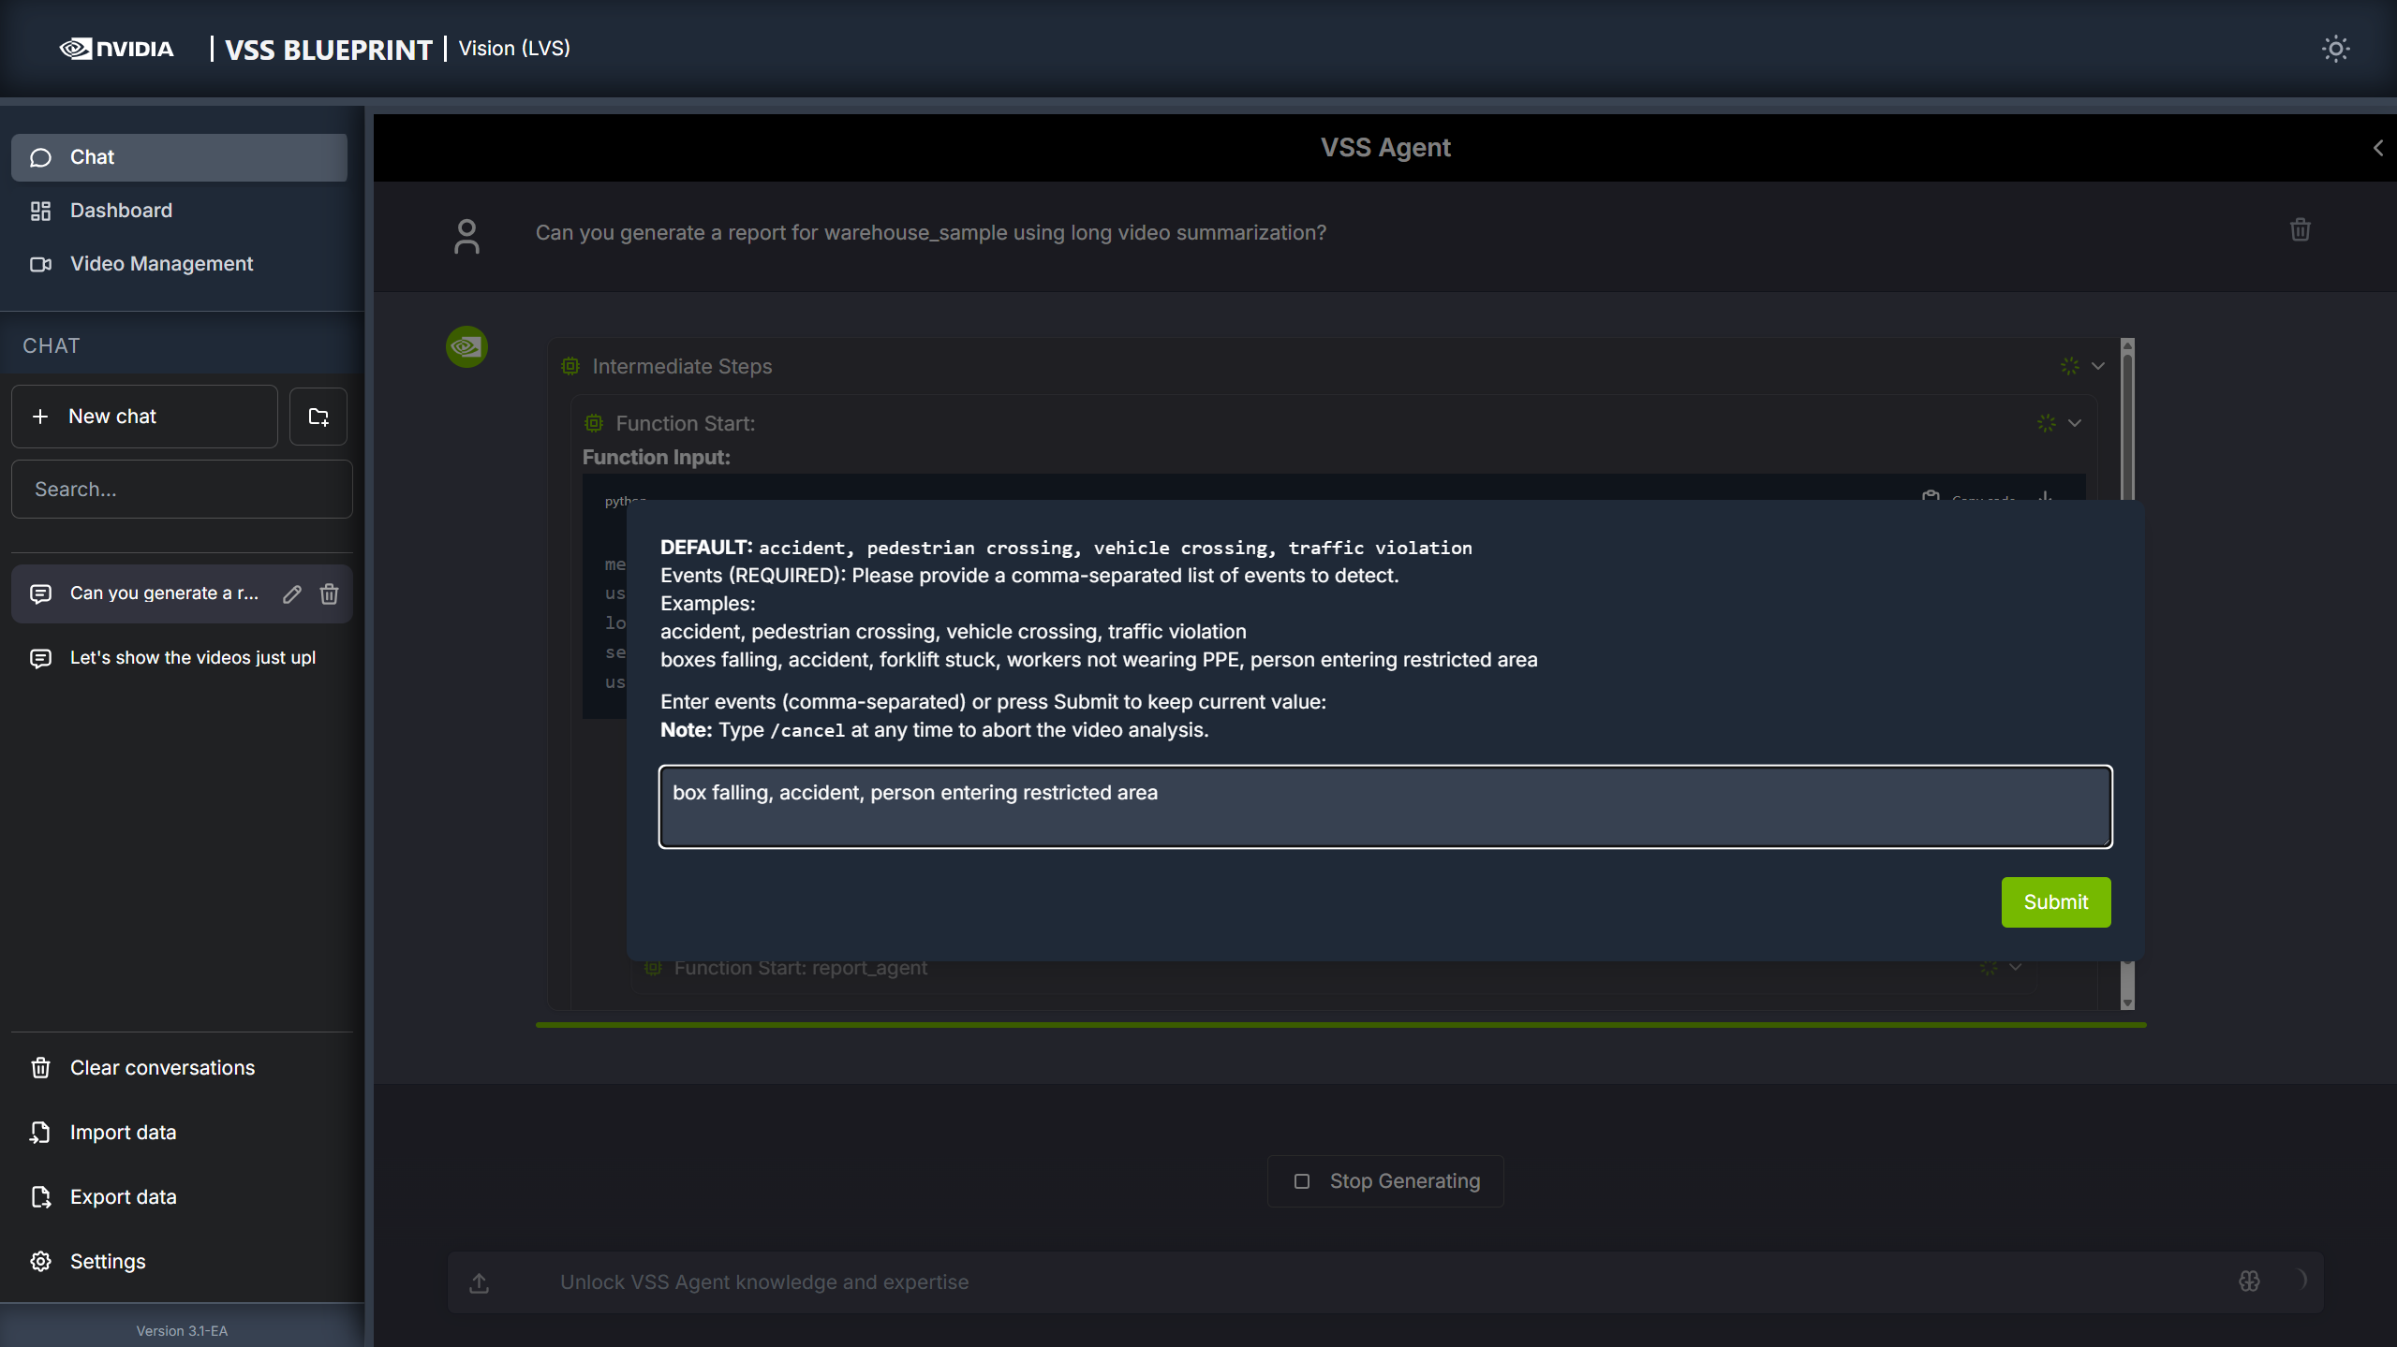
Task: Expand Function Start: report_agent
Action: [2014, 967]
